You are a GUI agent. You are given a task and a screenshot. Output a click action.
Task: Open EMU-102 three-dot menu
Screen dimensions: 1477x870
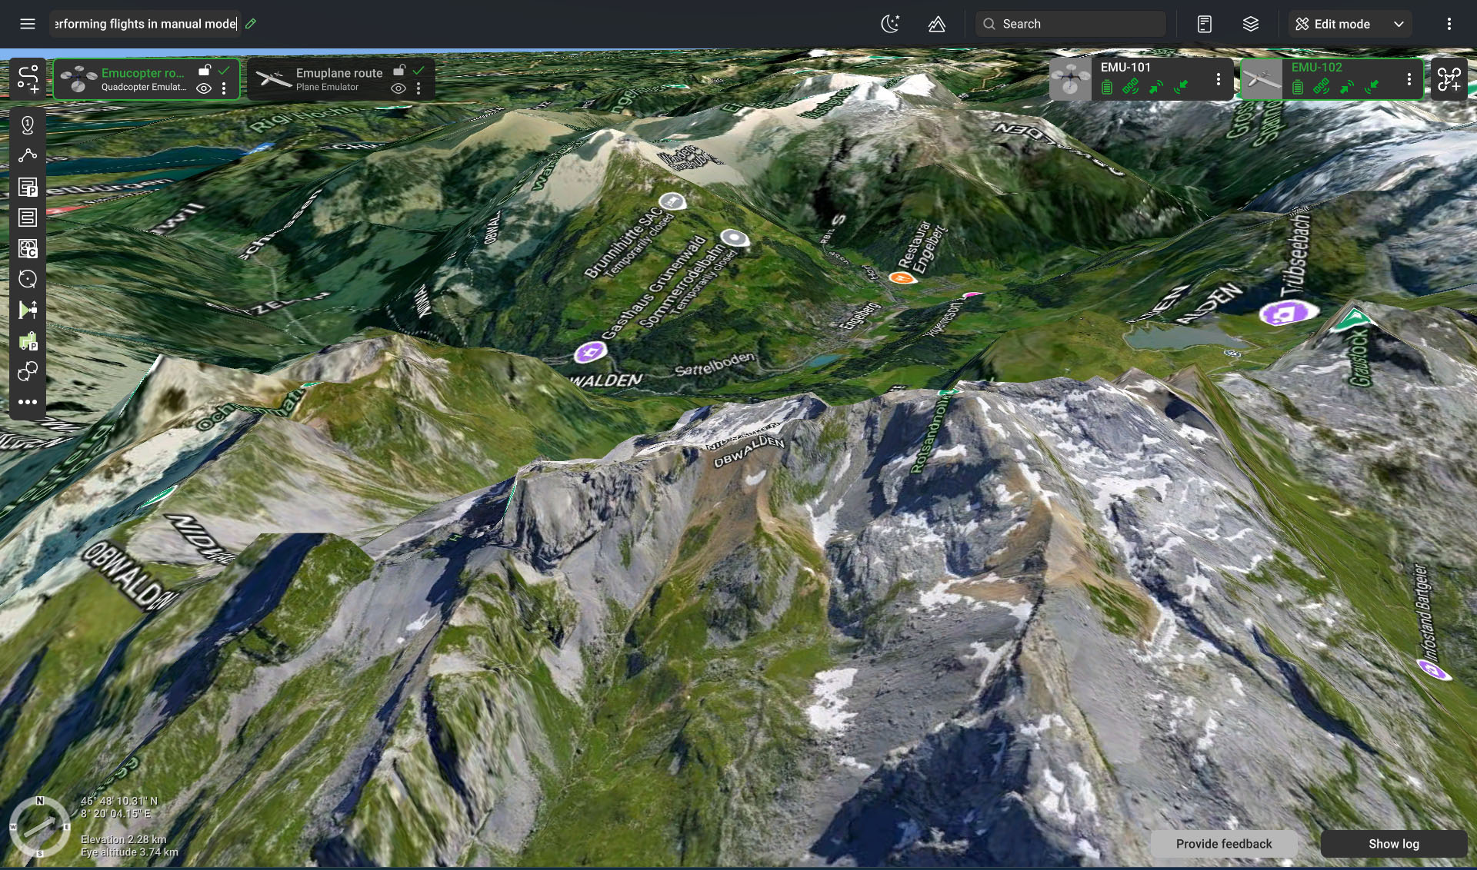pos(1409,79)
